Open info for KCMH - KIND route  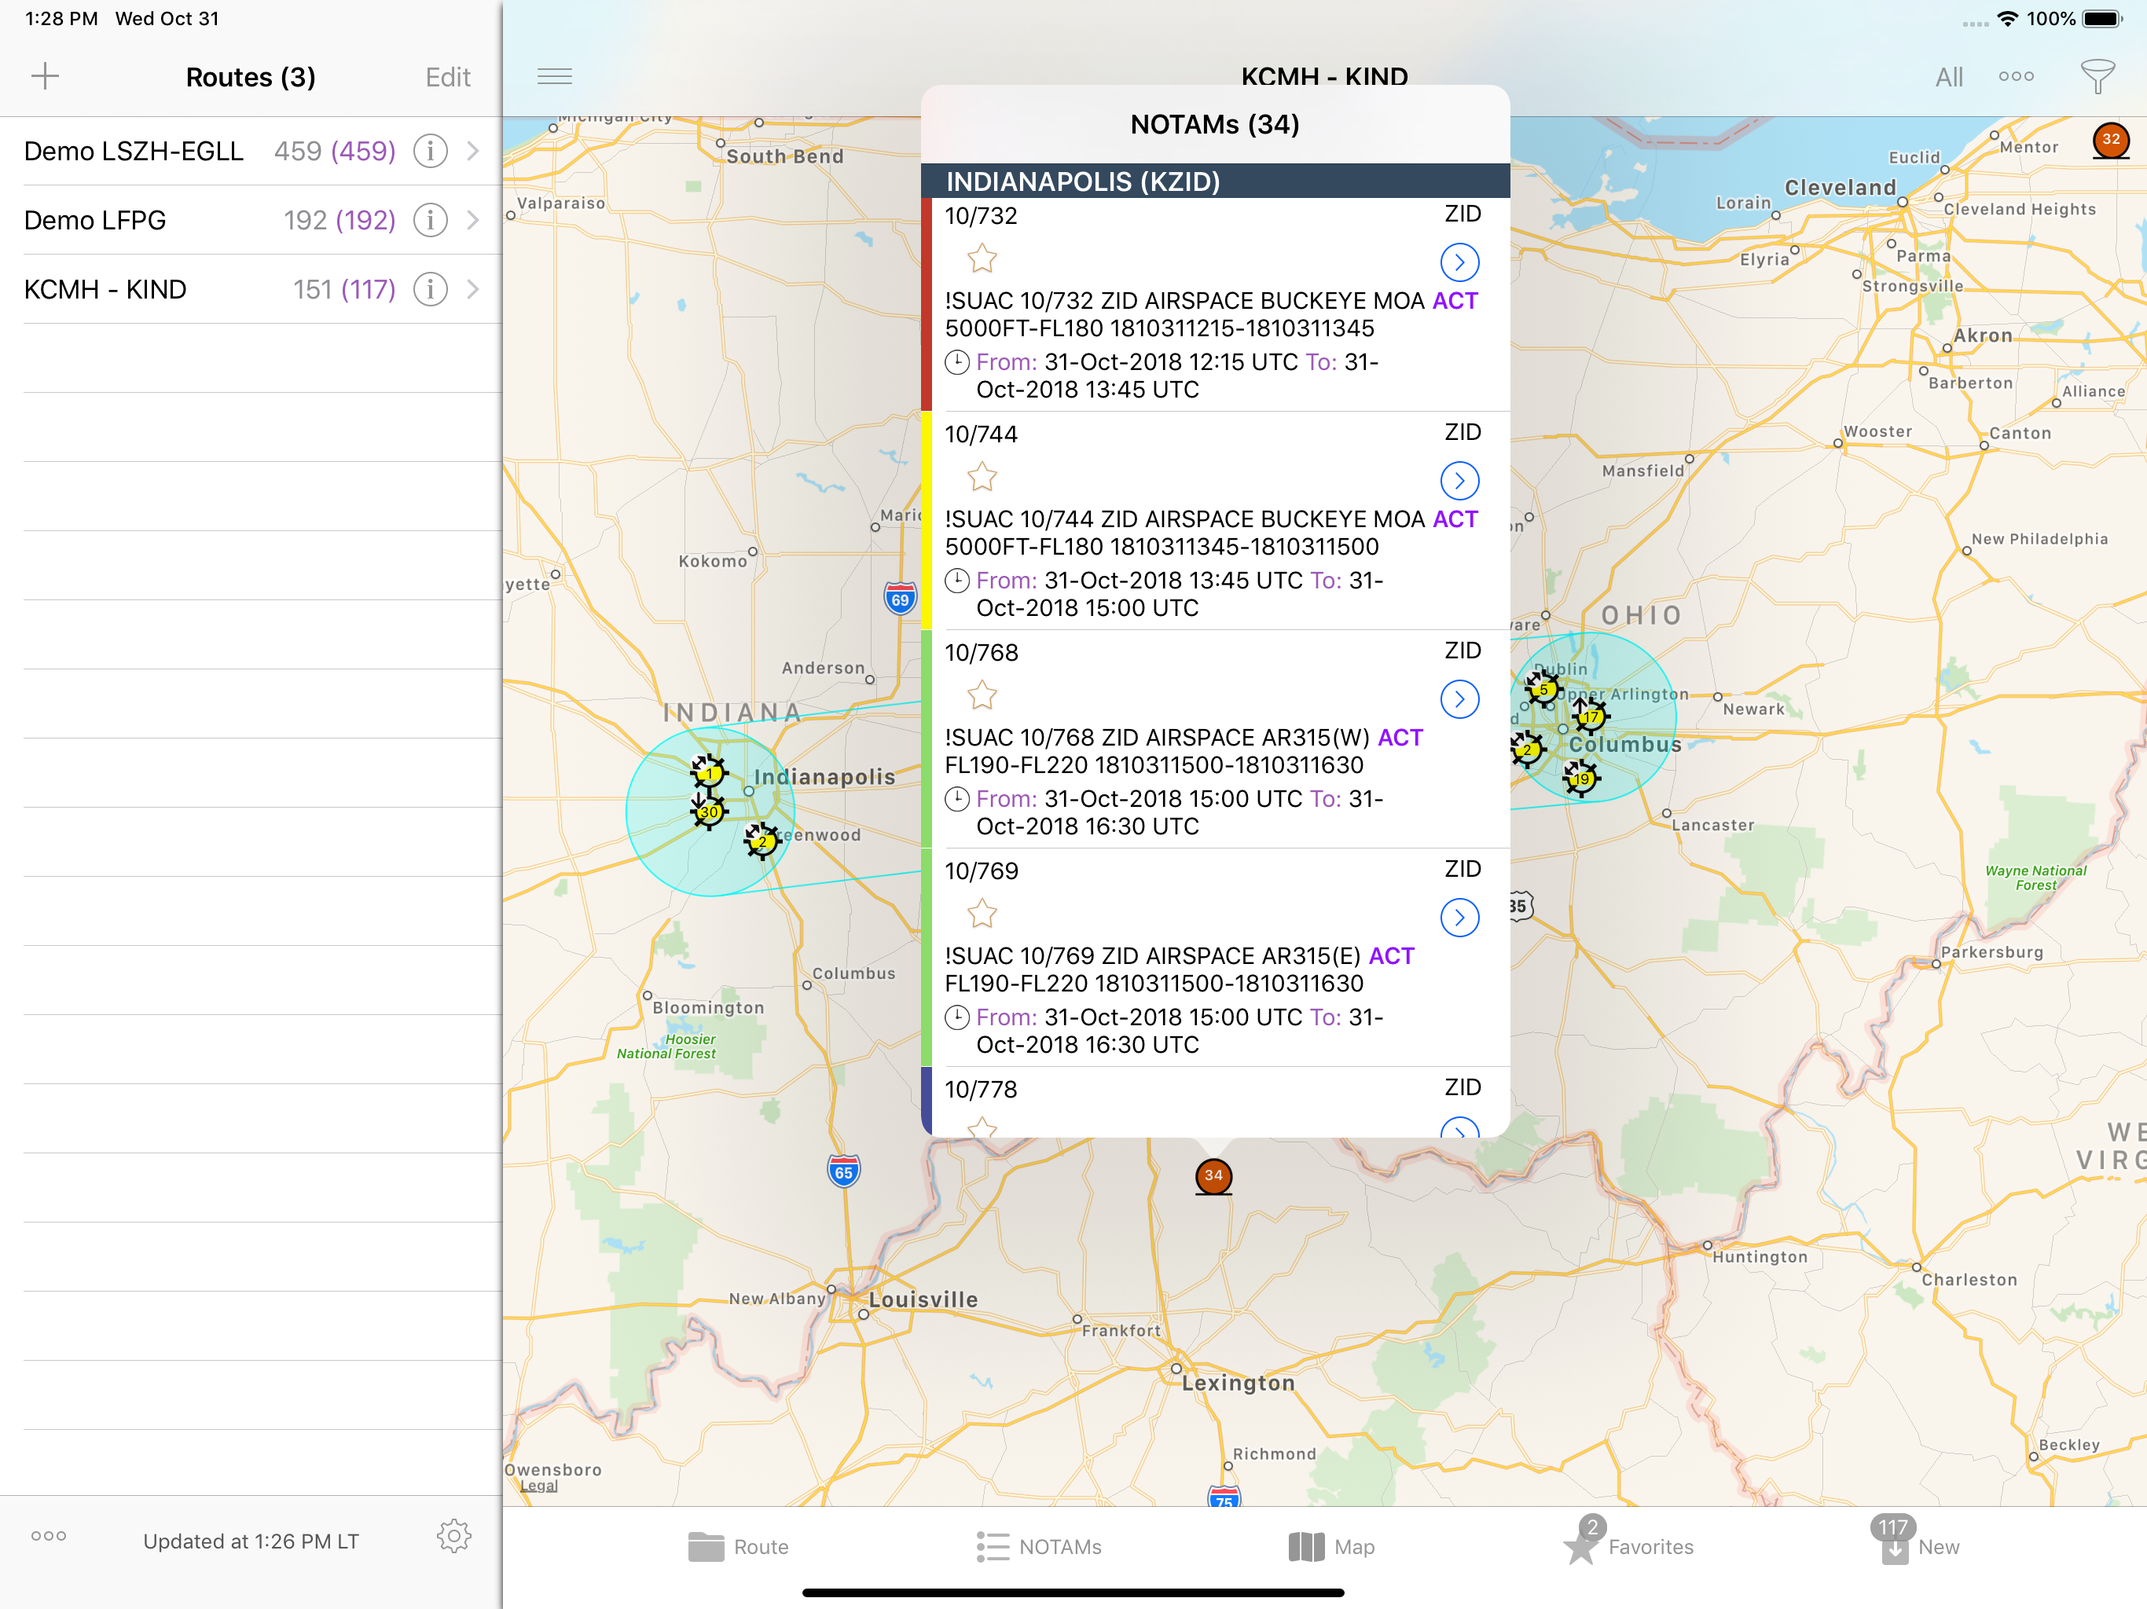430,289
